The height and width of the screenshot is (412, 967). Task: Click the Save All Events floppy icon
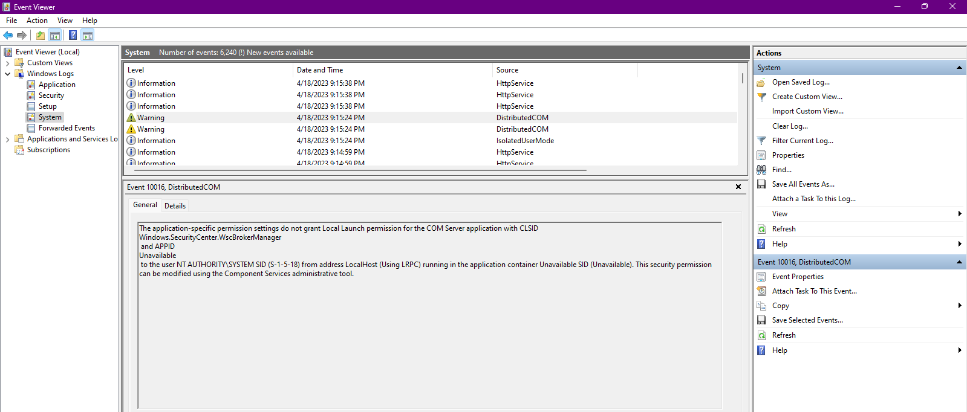761,184
